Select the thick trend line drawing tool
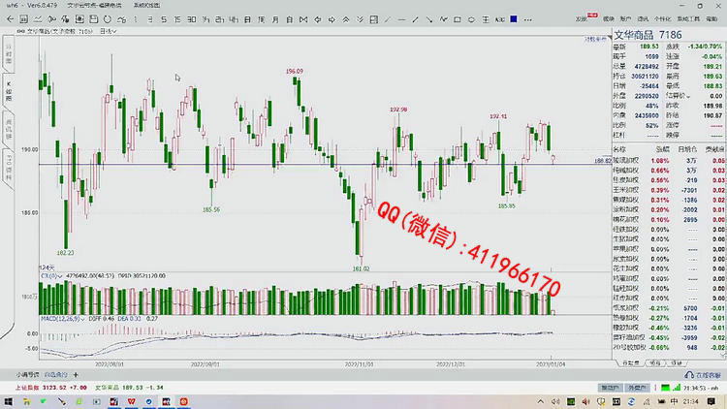The image size is (727, 409). [416, 19]
